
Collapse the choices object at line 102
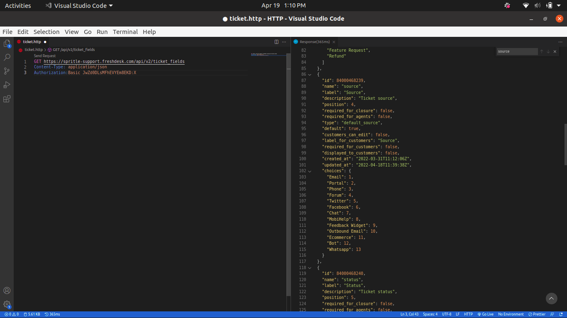(x=310, y=171)
